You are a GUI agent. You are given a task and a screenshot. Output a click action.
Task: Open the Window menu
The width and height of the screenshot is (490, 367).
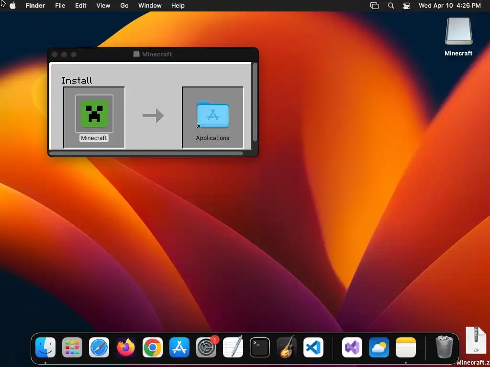[x=150, y=6]
